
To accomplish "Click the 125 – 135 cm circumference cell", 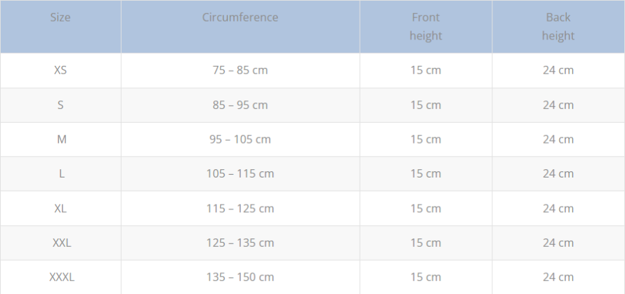I will pos(240,243).
